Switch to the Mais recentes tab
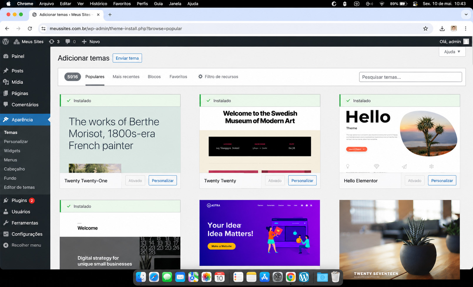 [126, 77]
